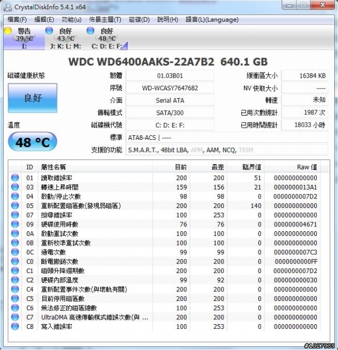Screen dimensions: 338x350
Task: Open the 功能(u) menu
Action: 71,20
